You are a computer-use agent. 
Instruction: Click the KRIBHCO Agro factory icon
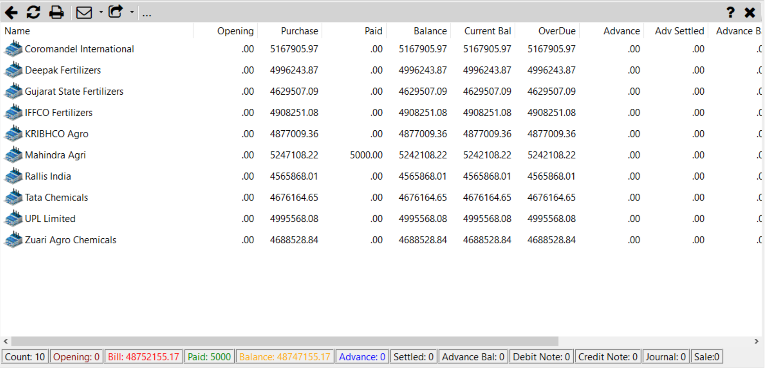tap(13, 133)
